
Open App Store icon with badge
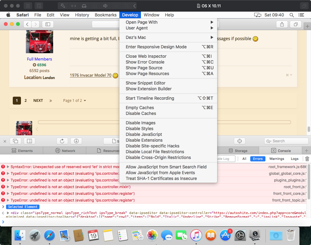(x=225, y=235)
